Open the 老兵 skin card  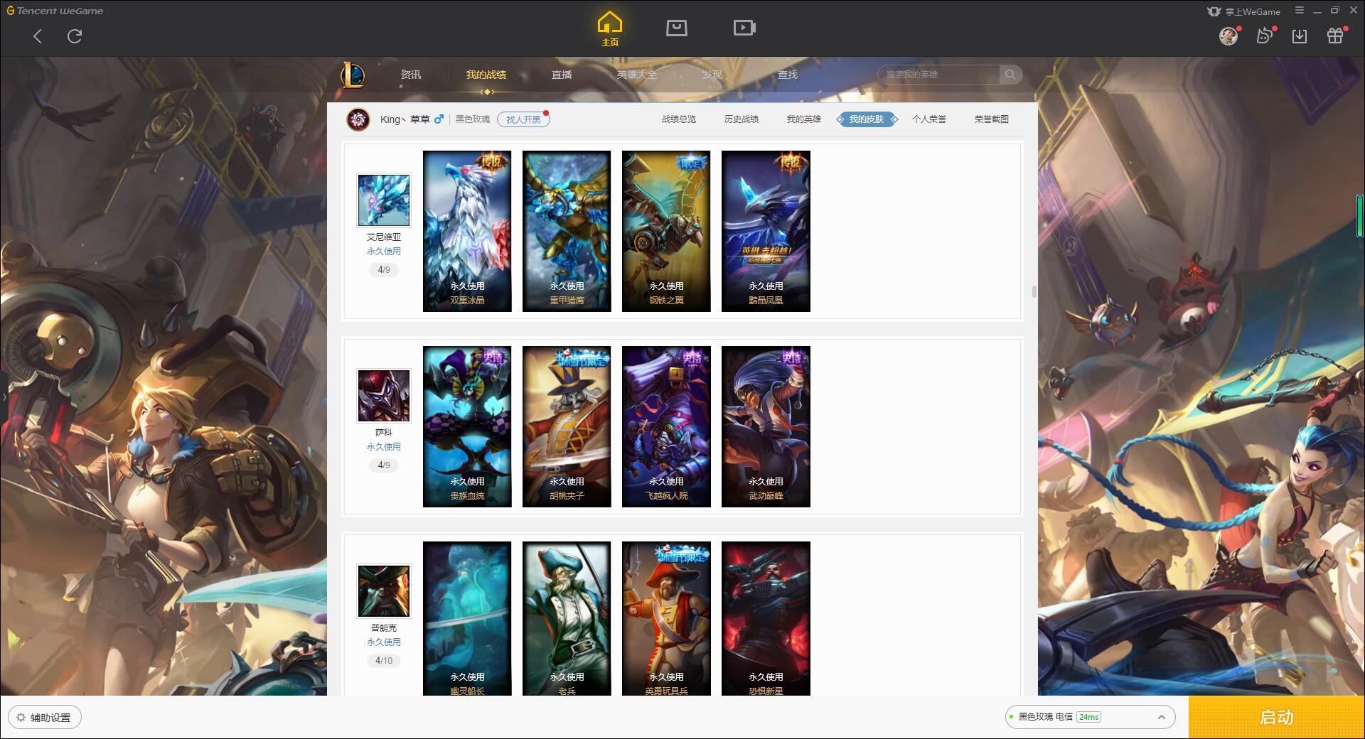pos(567,618)
